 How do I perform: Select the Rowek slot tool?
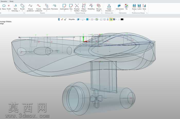click(22, 7)
